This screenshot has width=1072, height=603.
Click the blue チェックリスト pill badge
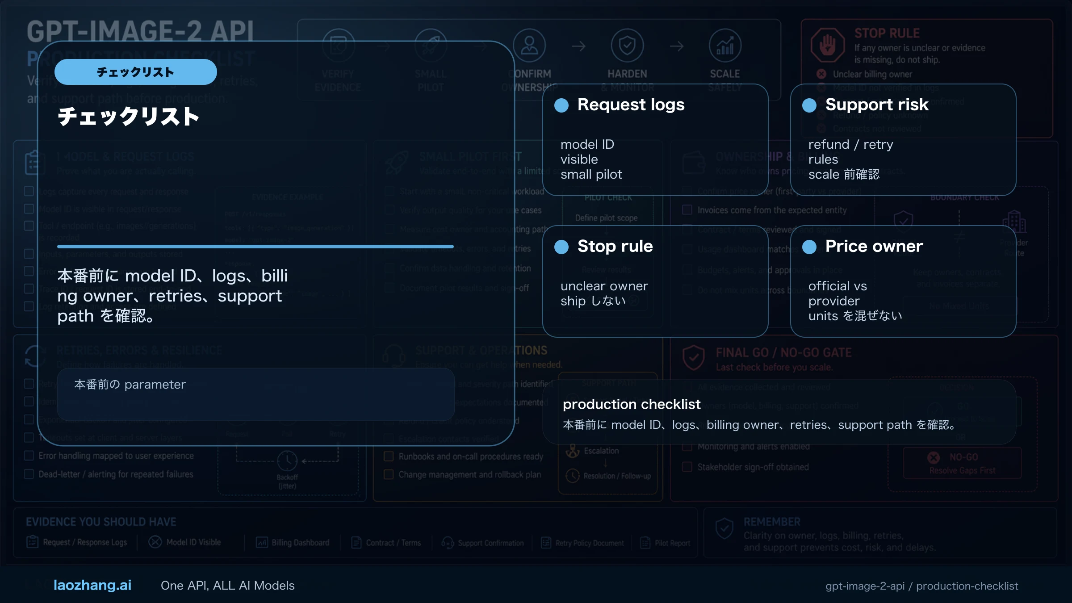[x=136, y=72]
